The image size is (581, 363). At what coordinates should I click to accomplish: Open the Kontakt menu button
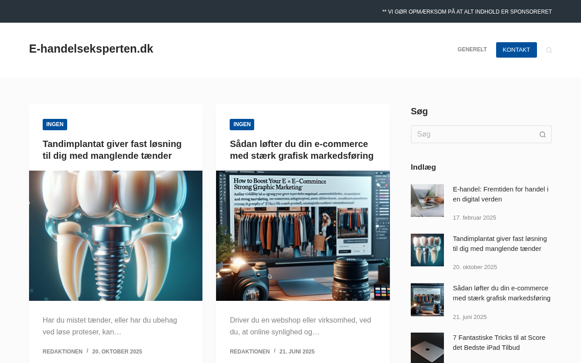(517, 50)
